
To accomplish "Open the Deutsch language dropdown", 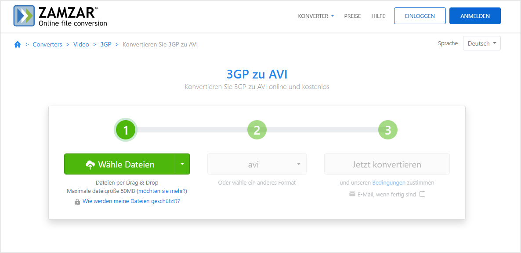I will coord(482,43).
